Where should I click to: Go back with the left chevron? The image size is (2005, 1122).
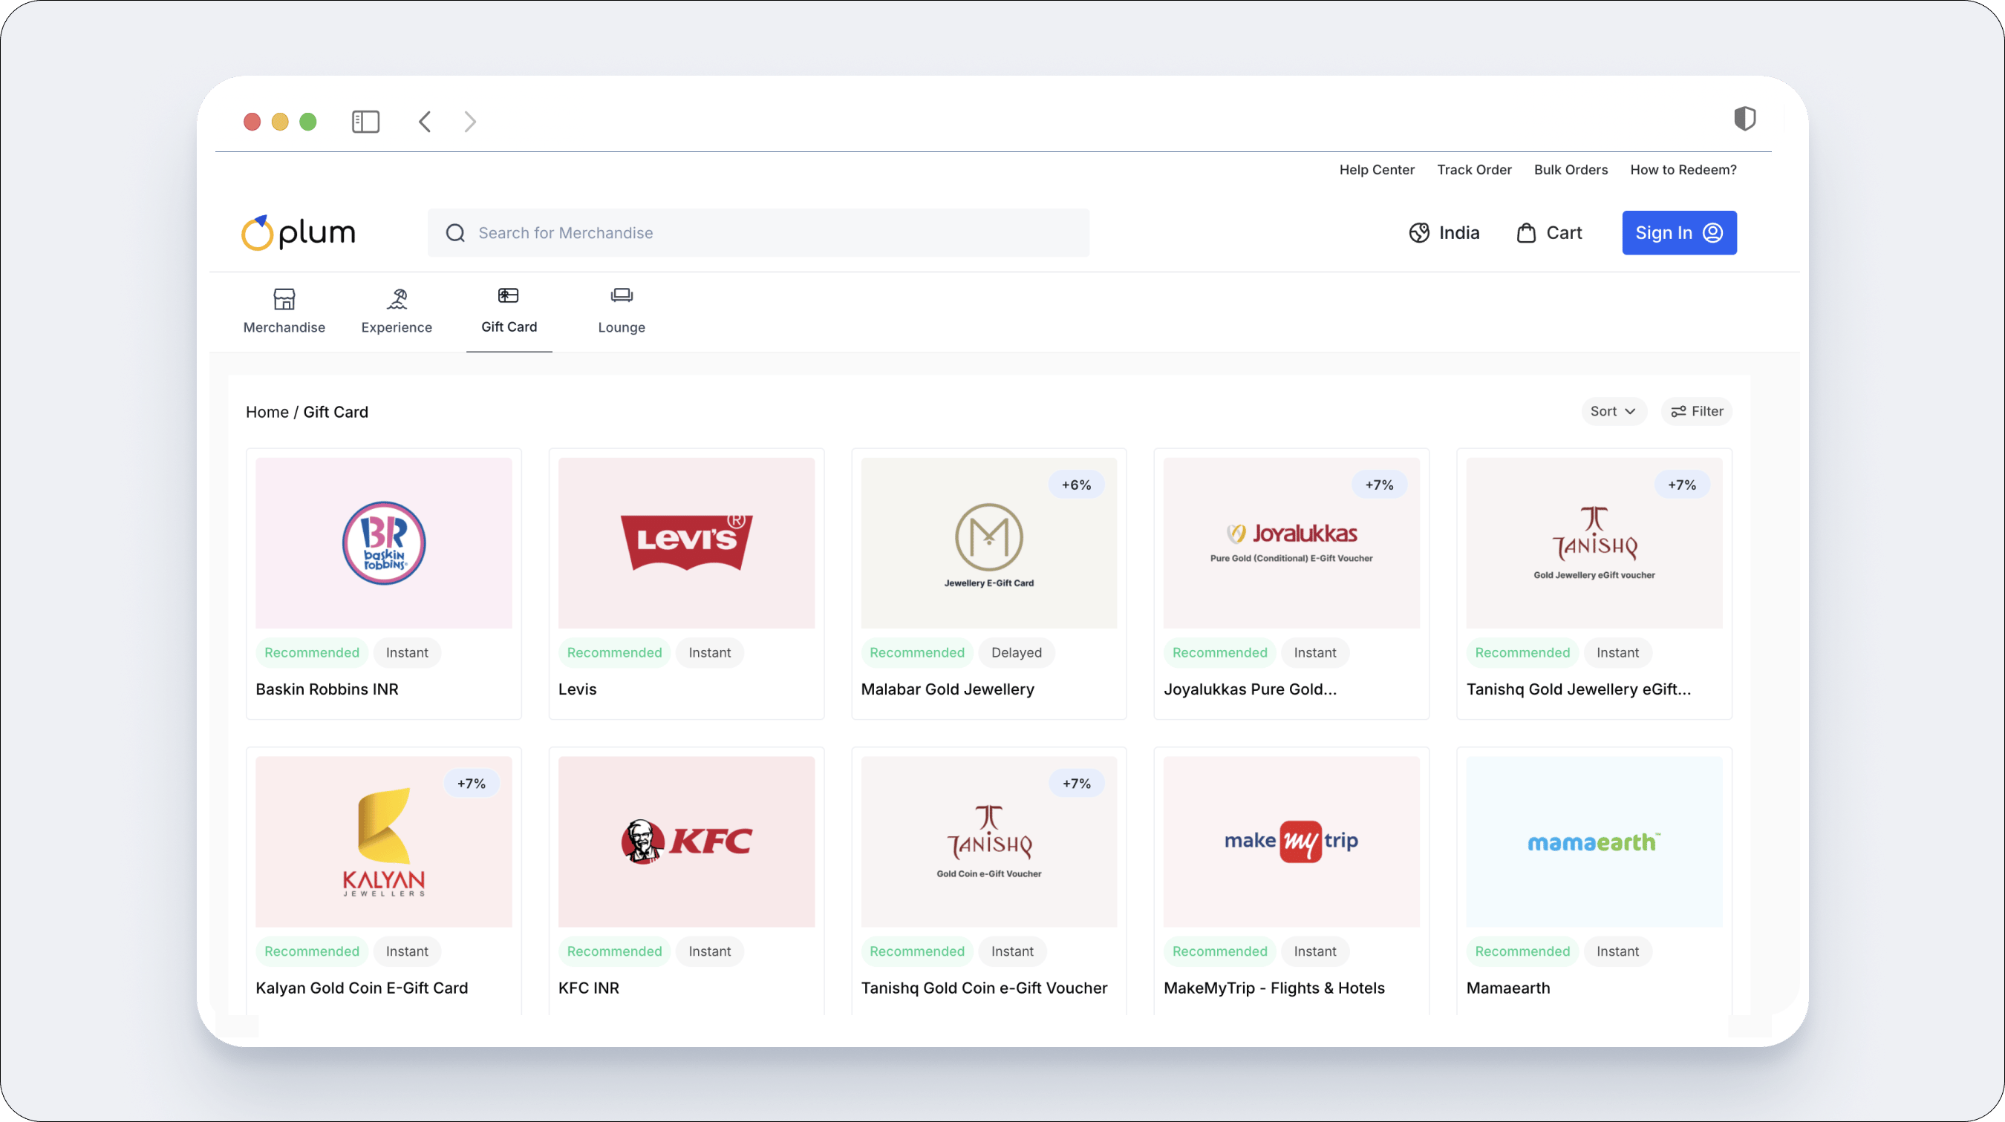[425, 121]
